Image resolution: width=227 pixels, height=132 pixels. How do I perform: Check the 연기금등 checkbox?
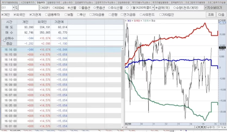point(122,14)
